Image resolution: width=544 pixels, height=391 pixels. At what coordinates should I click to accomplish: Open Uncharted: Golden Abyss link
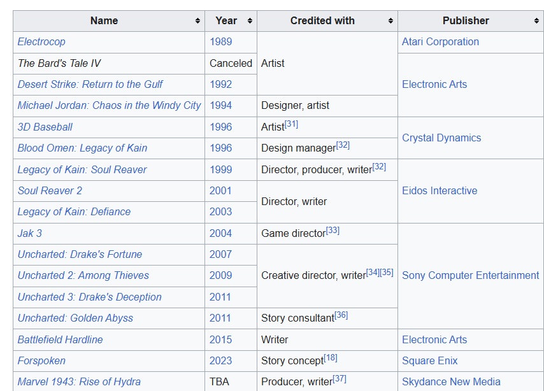[x=75, y=318]
